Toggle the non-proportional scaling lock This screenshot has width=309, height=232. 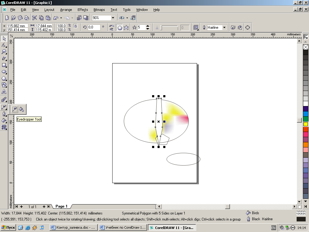tap(75, 26)
